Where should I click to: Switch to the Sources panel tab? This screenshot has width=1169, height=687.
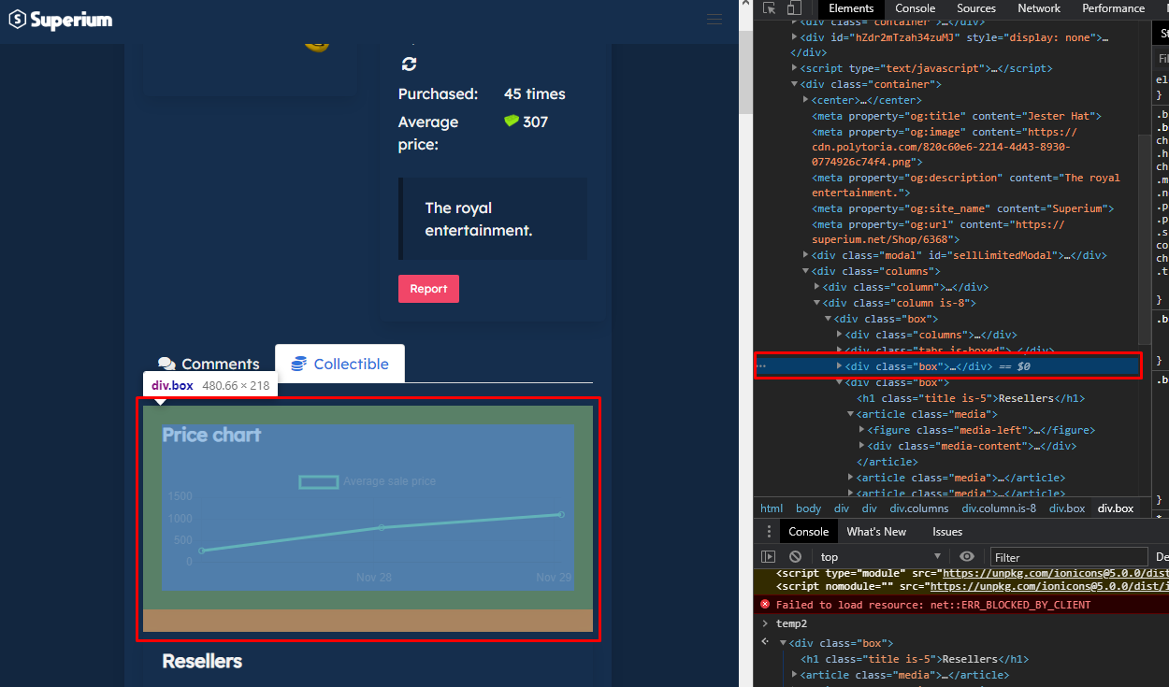point(975,8)
